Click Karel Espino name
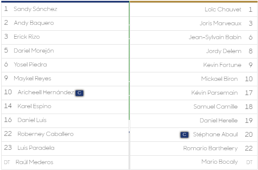The height and width of the screenshot is (170, 258). 34,106
